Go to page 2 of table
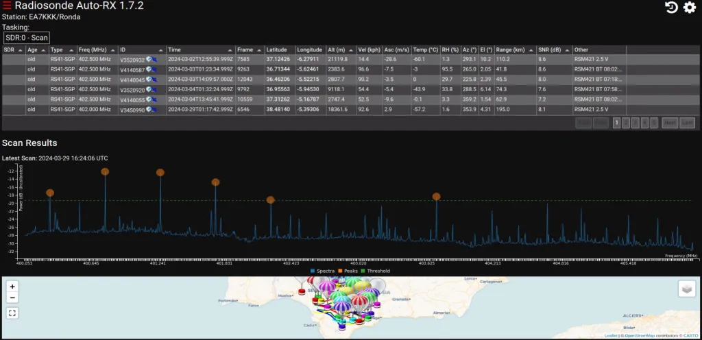702x340 pixels. (x=626, y=123)
